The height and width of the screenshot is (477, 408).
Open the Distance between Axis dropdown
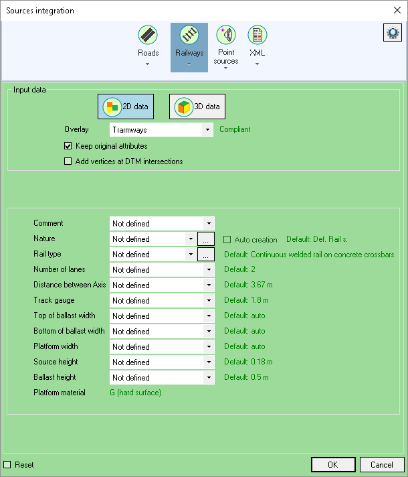[x=162, y=285]
